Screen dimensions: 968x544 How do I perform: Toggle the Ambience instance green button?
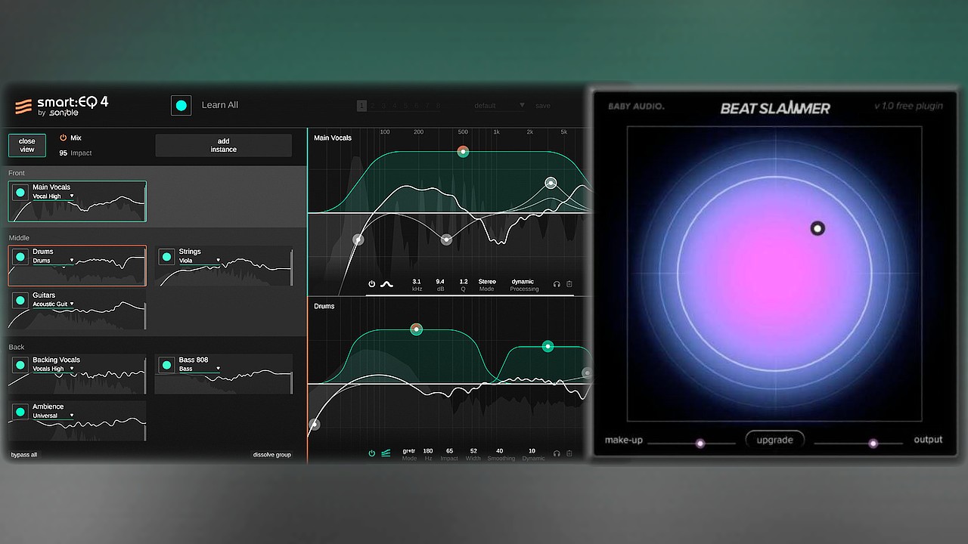(20, 412)
